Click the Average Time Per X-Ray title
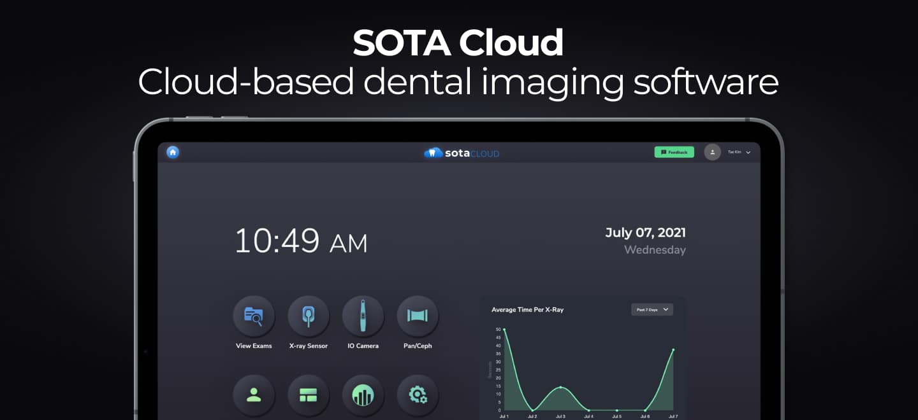This screenshot has height=420, width=918. 527,310
